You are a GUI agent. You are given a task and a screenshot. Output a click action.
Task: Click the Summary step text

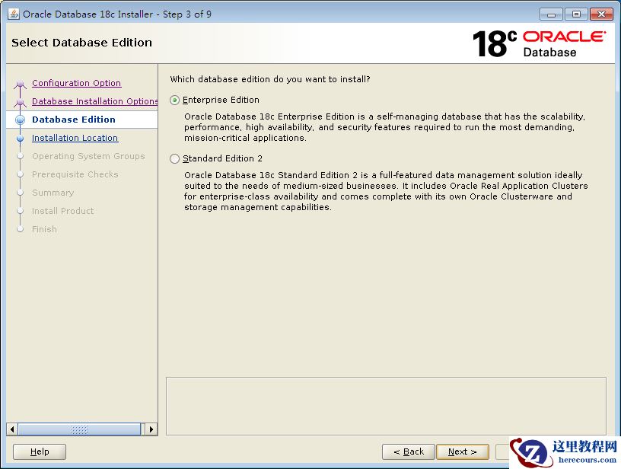click(53, 193)
